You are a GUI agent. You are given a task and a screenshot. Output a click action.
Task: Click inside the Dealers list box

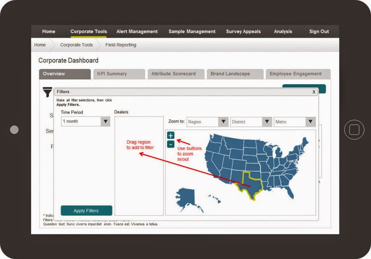coord(139,174)
